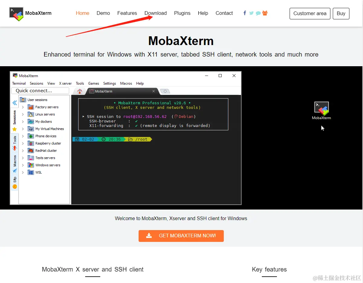The height and width of the screenshot is (283, 363).
Task: Click the download icon on orange button
Action: (149, 236)
